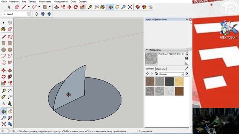This screenshot has height=134, width=239.
Task: Click the crosshair circle icon beside the layer dropdown
Action: coord(36,14)
